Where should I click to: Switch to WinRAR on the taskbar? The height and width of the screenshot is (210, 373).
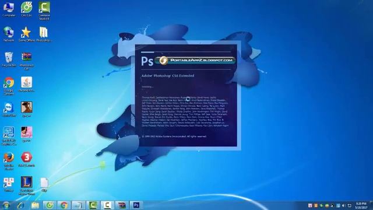[122, 205]
